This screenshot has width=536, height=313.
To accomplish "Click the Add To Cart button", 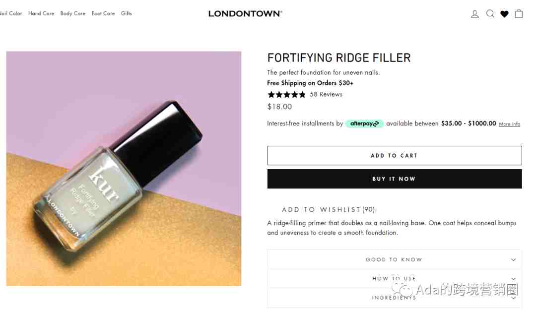I will tap(395, 155).
